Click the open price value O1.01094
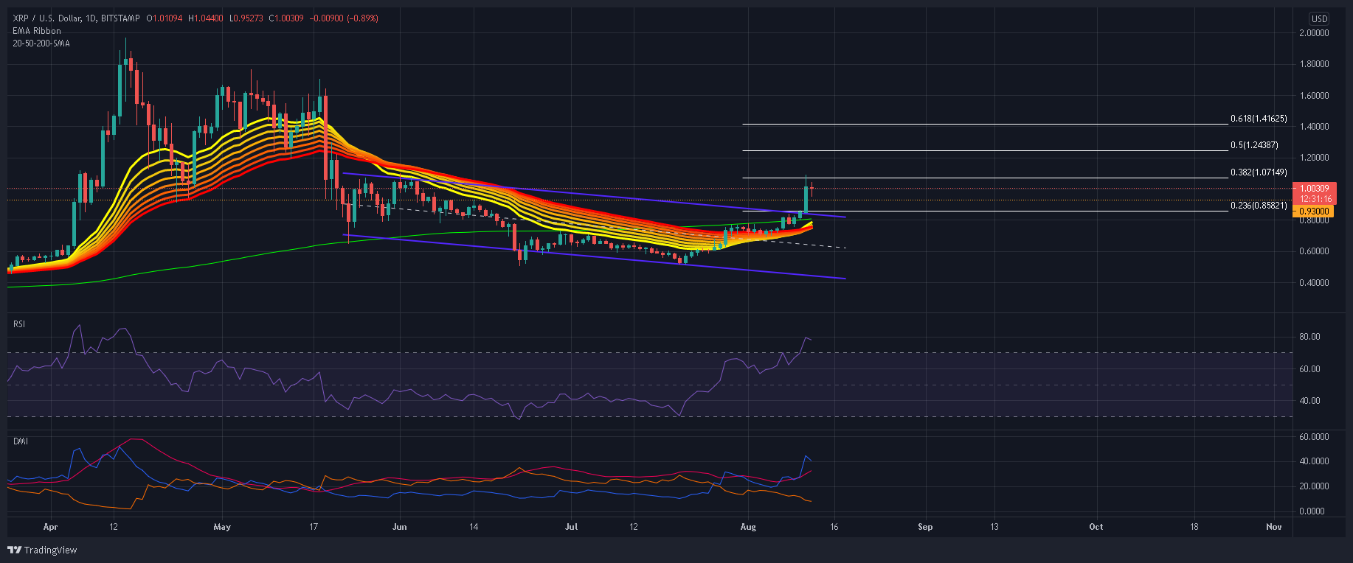The image size is (1353, 563). [165, 18]
